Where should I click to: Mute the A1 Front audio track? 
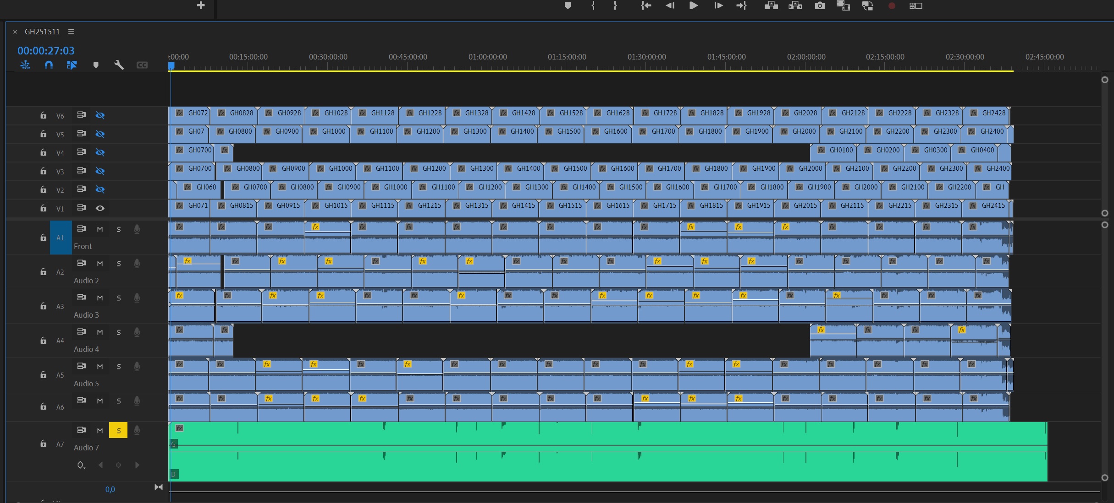pos(100,229)
